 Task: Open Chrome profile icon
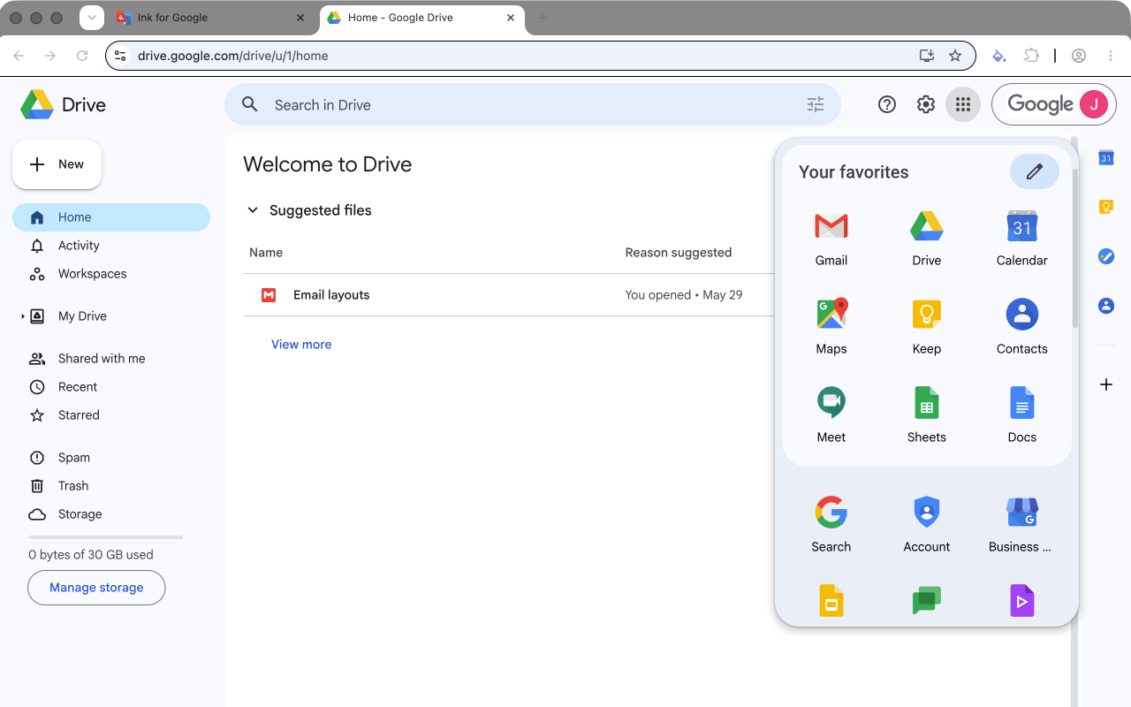click(x=1079, y=56)
